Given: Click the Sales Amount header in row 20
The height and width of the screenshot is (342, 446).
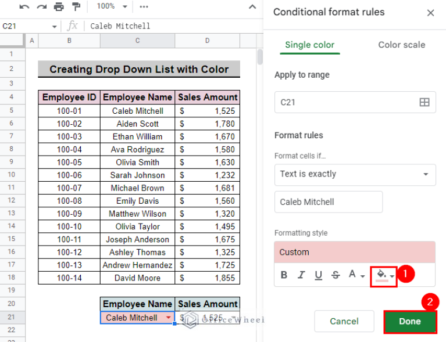Looking at the screenshot, I should click(x=208, y=304).
